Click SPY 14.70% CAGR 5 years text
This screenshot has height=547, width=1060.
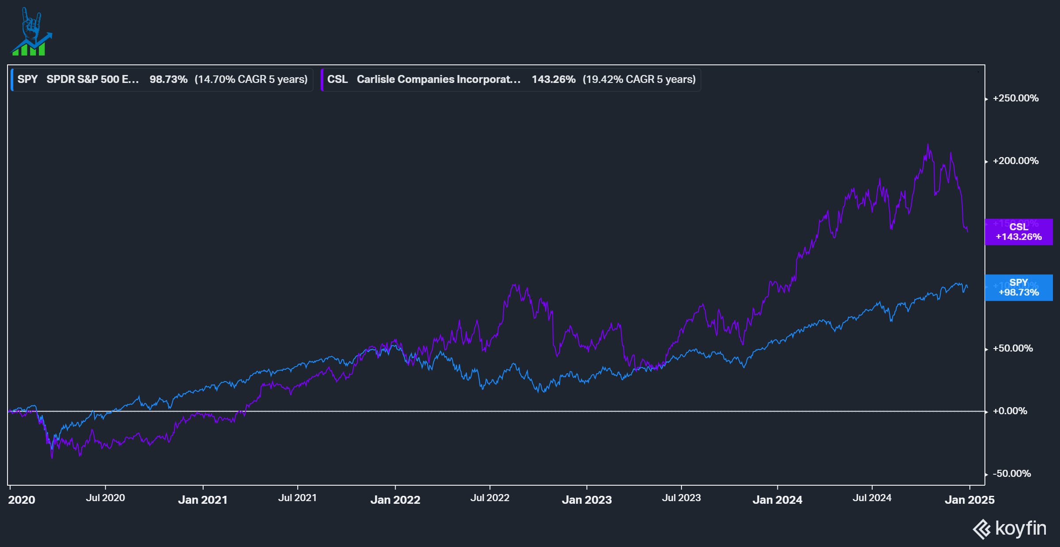point(251,79)
